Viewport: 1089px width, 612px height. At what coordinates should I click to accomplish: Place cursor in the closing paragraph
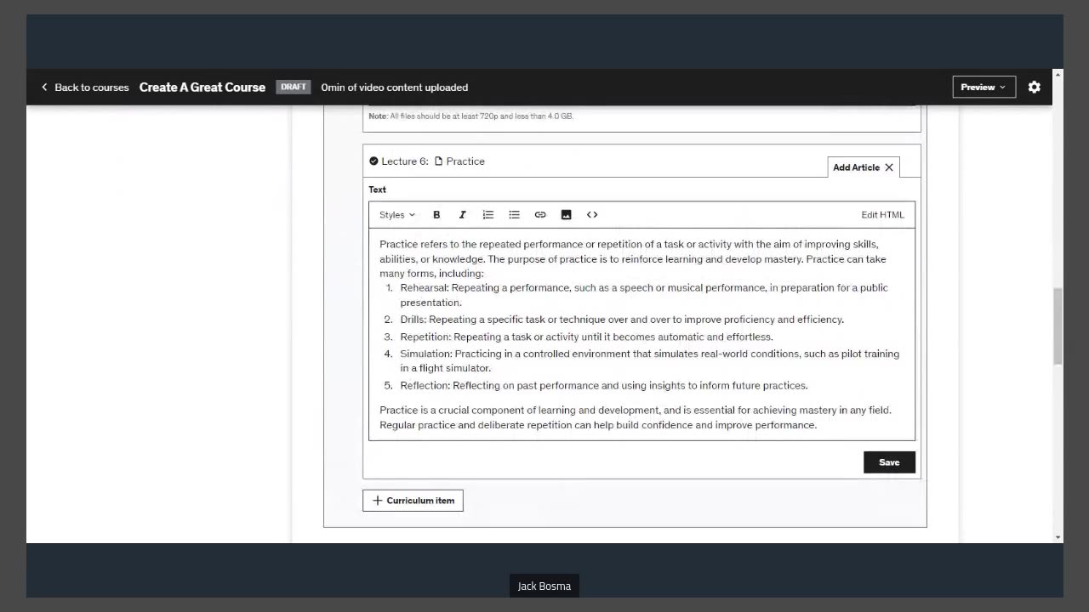tap(636, 417)
